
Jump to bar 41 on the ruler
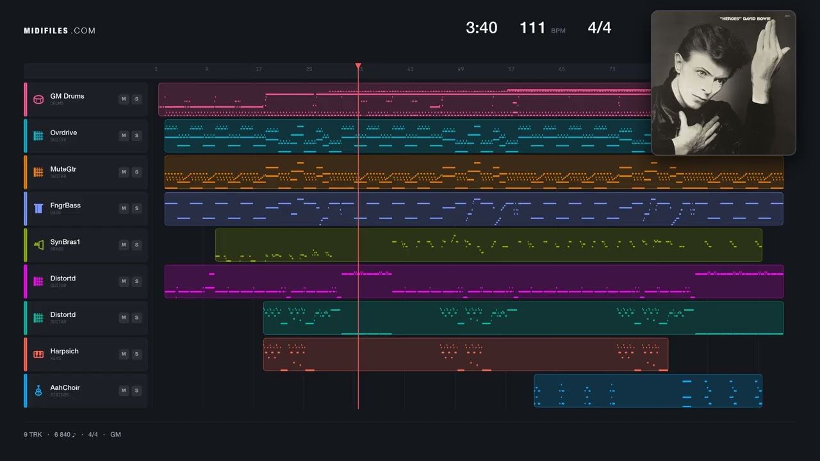pyautogui.click(x=411, y=69)
